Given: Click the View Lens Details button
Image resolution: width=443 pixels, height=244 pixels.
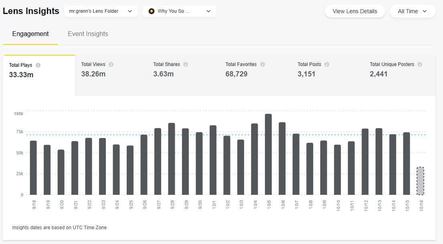Looking at the screenshot, I should click(x=355, y=11).
